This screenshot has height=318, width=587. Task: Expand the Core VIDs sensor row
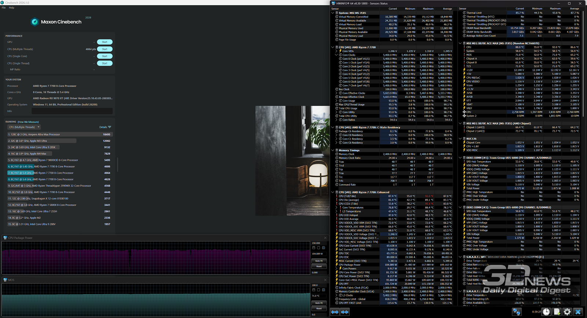336,51
